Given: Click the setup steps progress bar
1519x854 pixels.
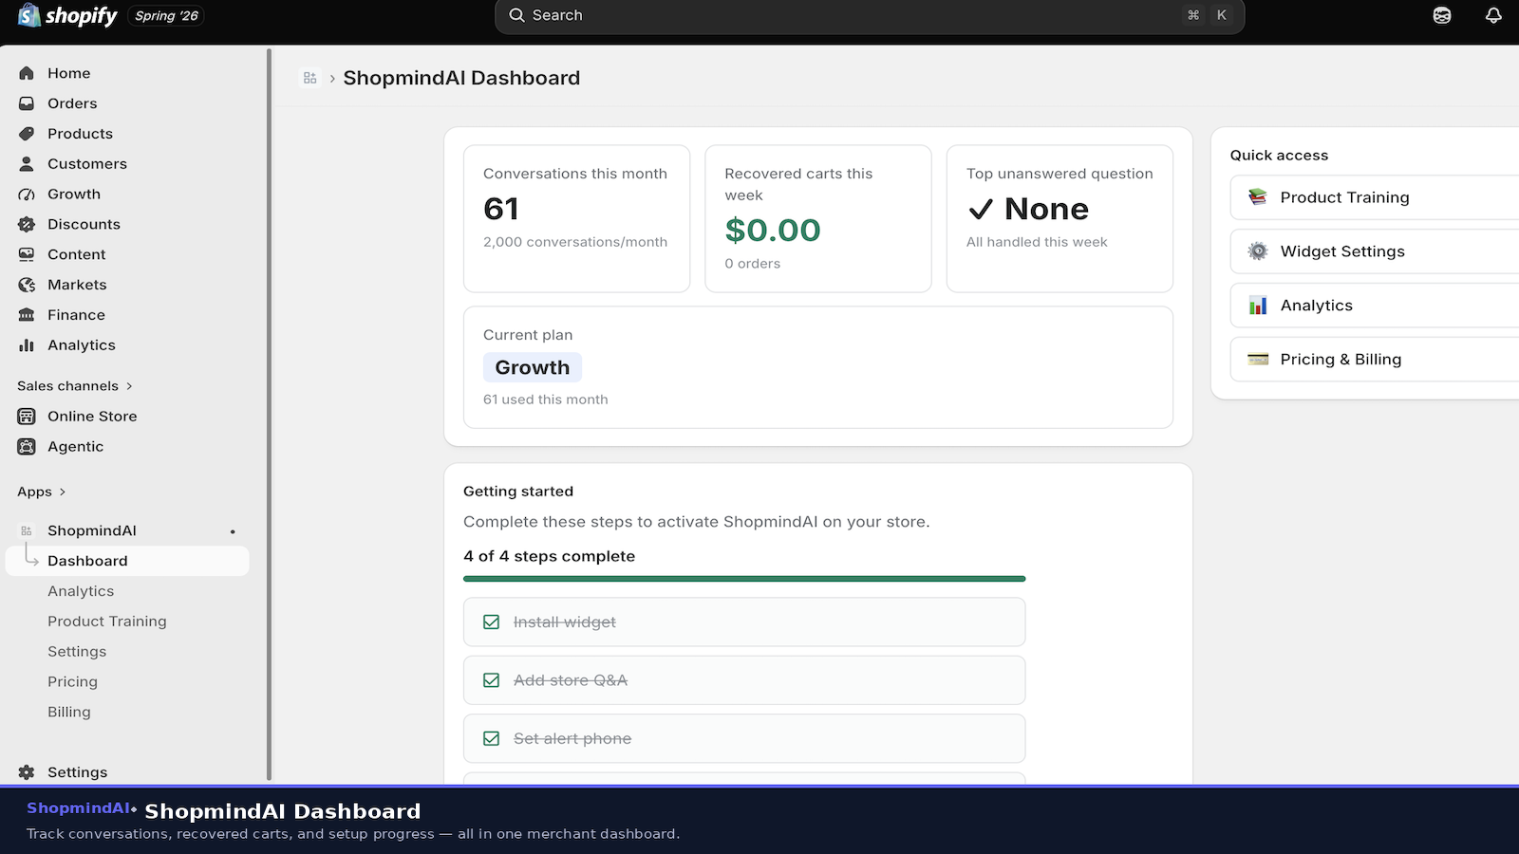Looking at the screenshot, I should coord(744,579).
